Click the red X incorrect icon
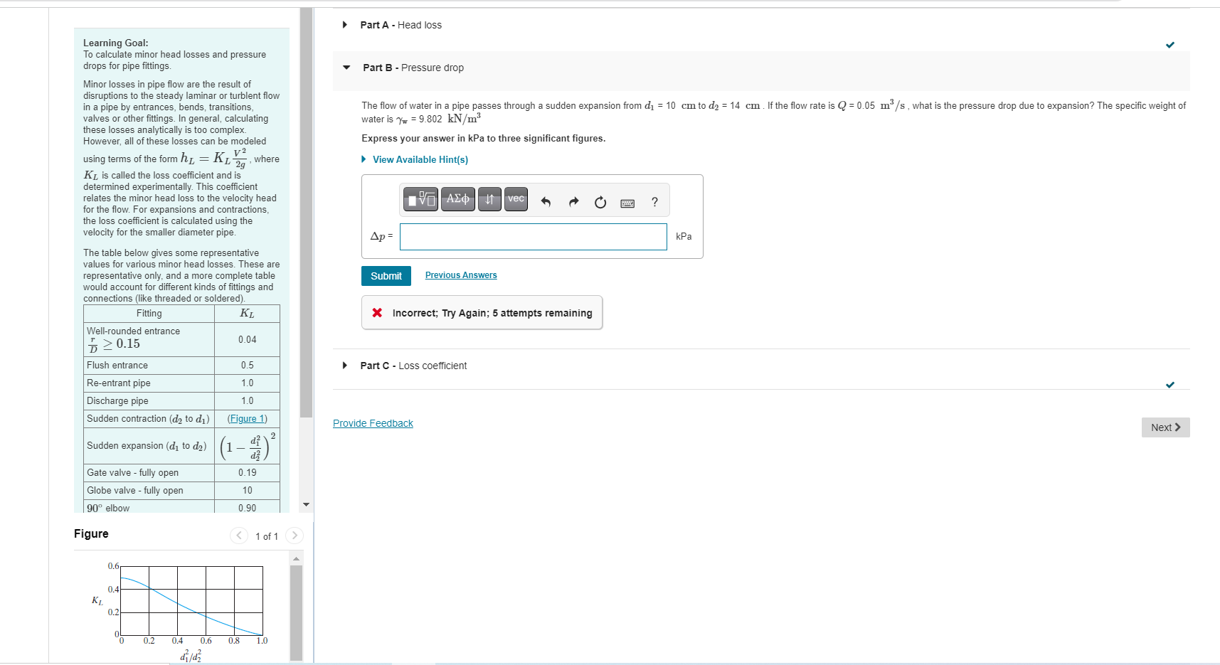 pyautogui.click(x=377, y=313)
